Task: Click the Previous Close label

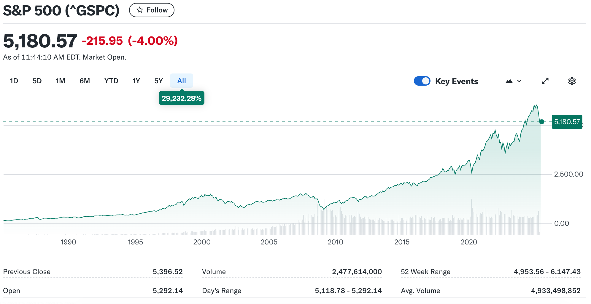Action: coord(27,272)
